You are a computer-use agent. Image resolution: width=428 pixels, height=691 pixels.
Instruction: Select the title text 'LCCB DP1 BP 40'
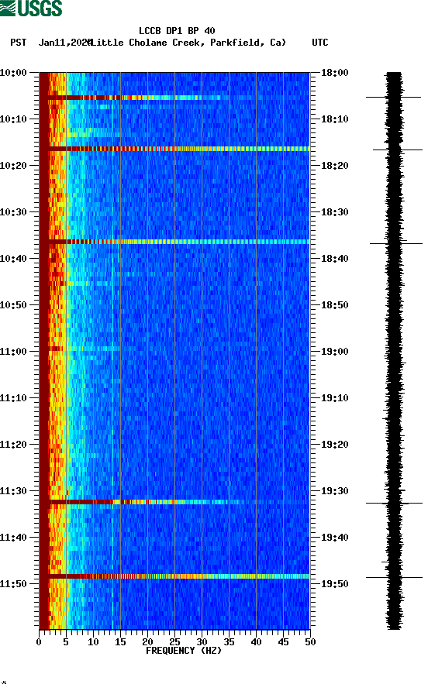tap(177, 31)
